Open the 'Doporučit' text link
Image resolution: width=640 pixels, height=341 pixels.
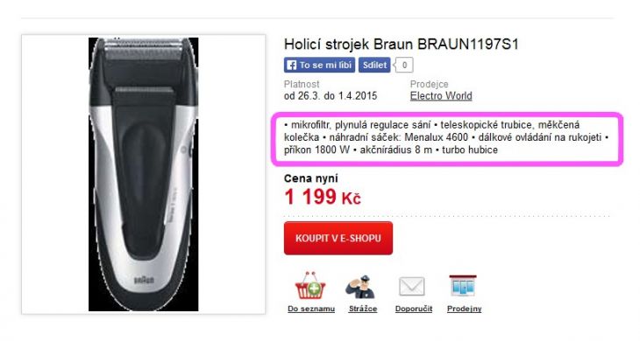[414, 309]
